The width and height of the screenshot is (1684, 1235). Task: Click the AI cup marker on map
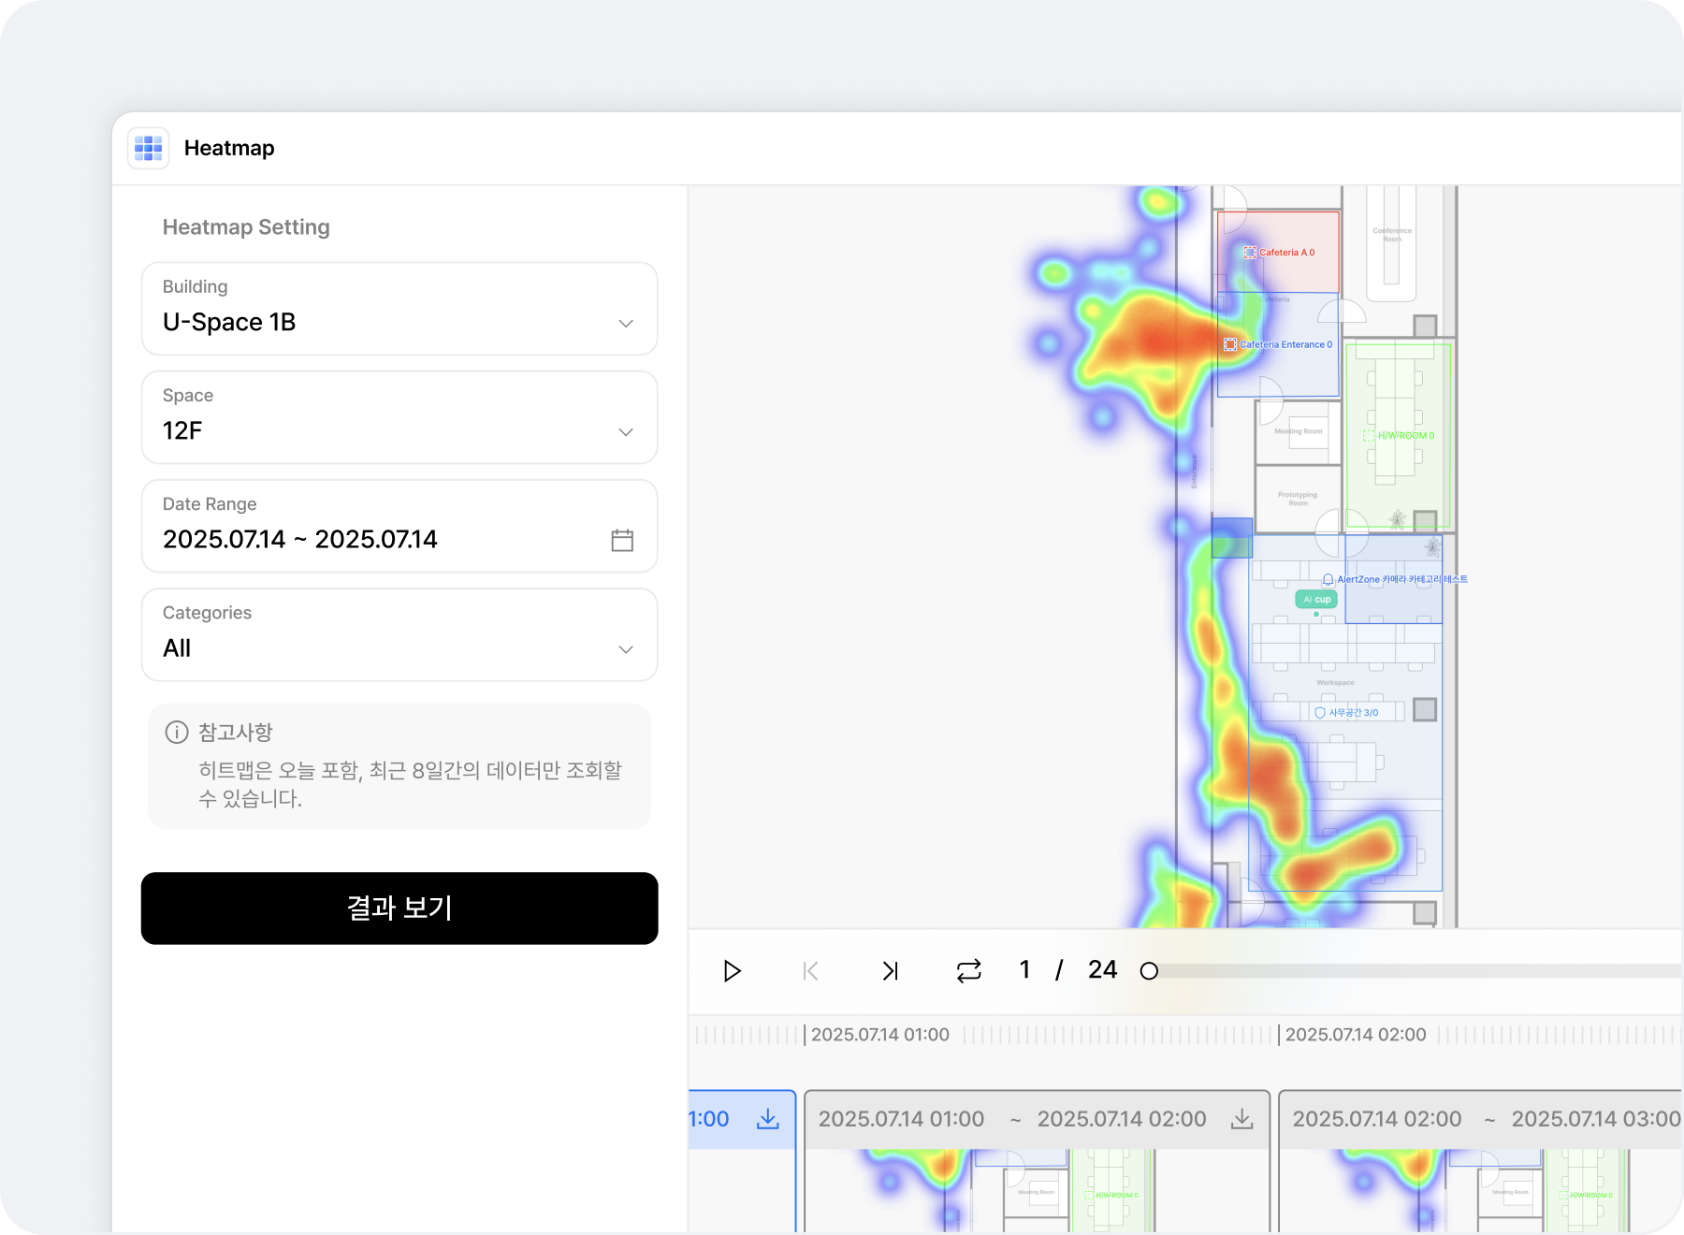(1315, 599)
